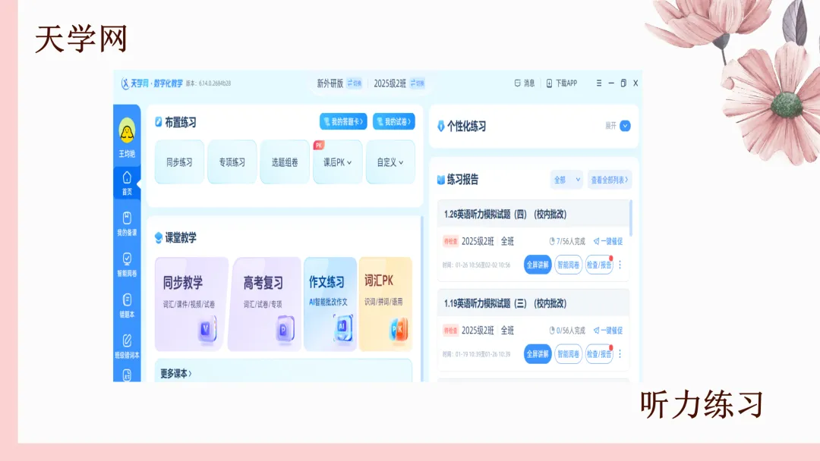820x461 pixels.
Task: Click 智能阅卷 for 1.26 listening test
Action: click(568, 265)
